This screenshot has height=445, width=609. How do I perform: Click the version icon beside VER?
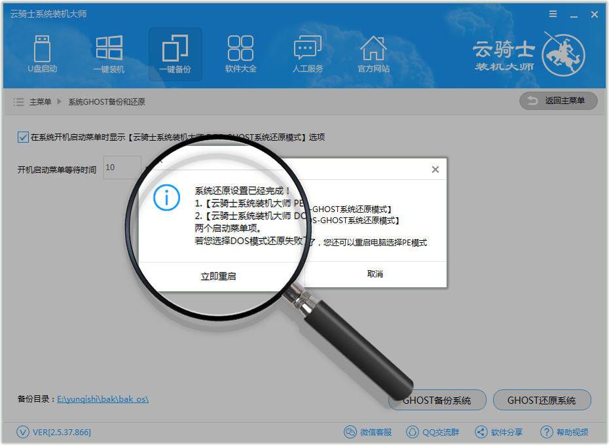click(23, 432)
